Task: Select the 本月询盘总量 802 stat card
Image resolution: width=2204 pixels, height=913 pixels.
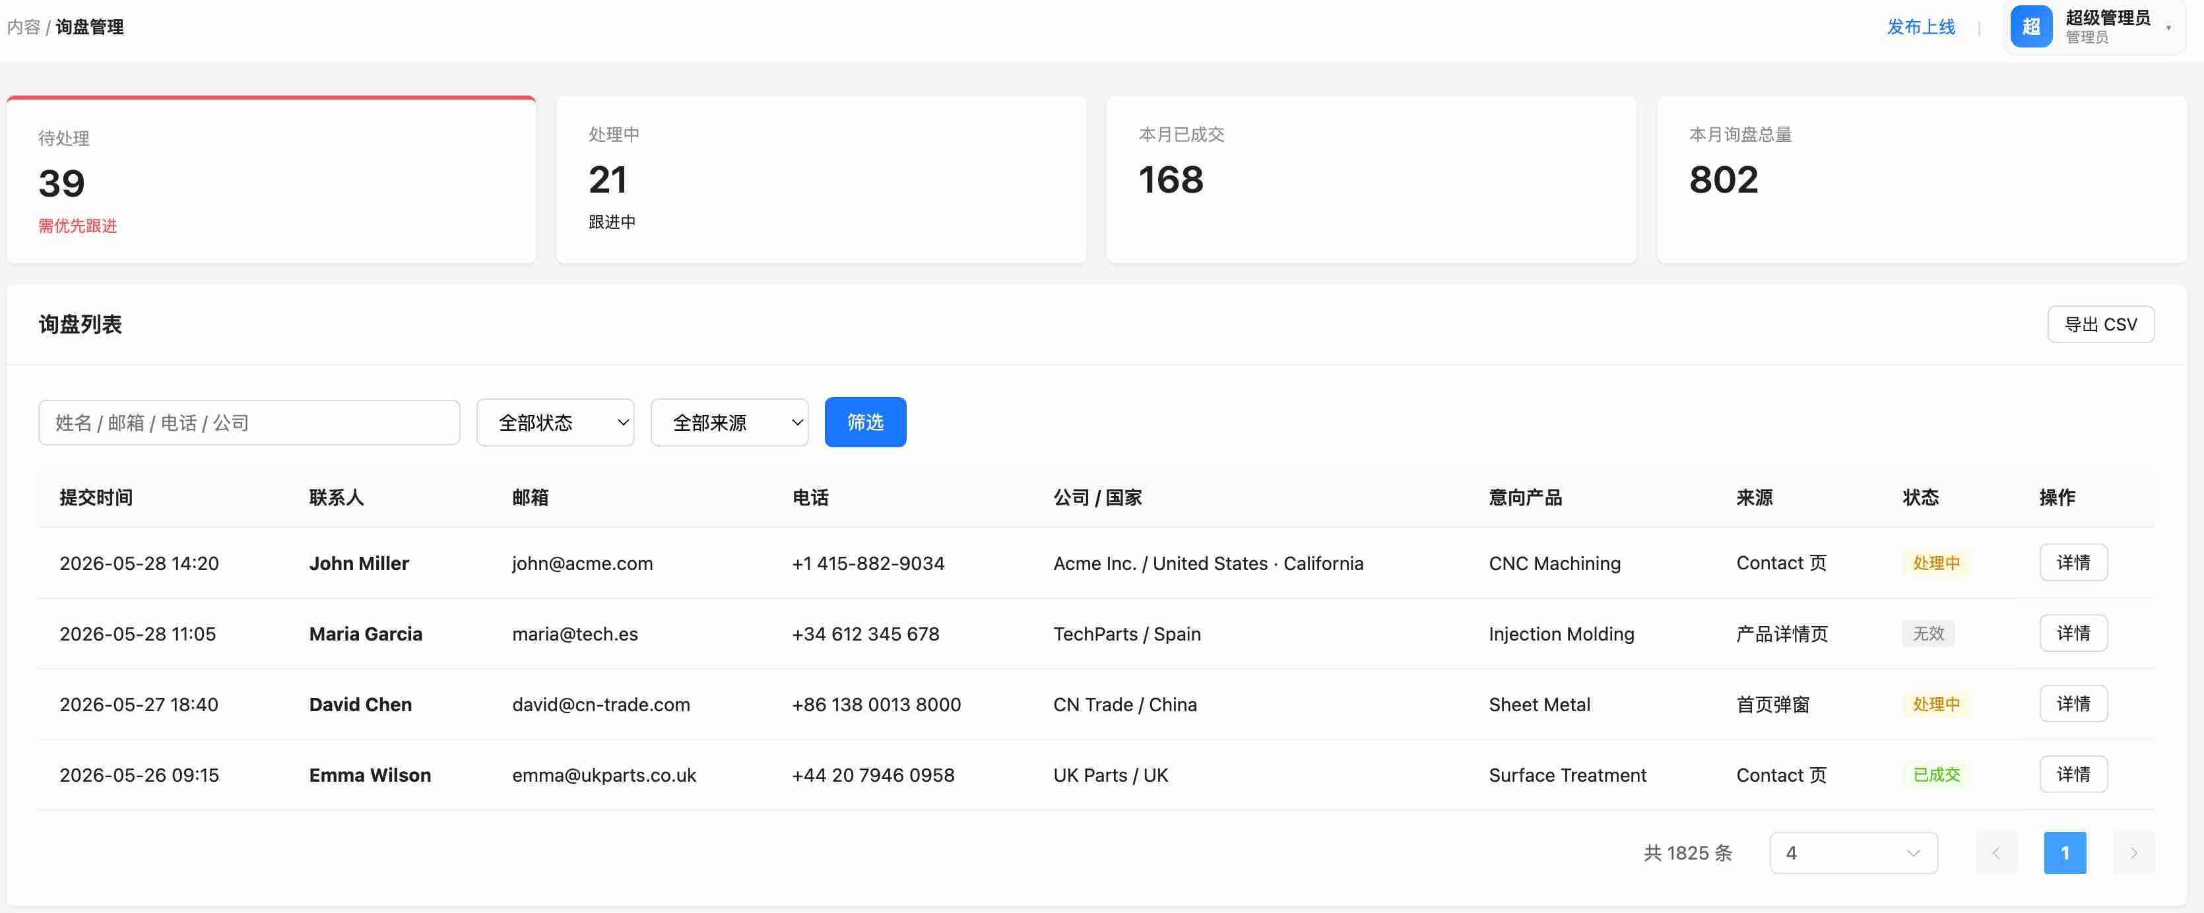Action: [1922, 179]
